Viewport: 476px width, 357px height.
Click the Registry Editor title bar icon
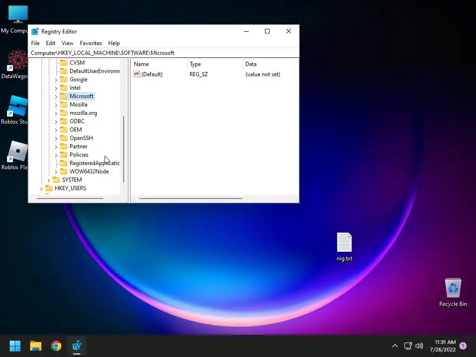coord(35,31)
